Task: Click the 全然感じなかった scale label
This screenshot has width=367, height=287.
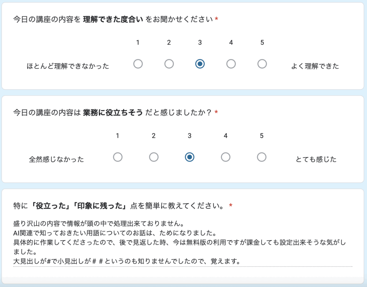Action: (56, 159)
